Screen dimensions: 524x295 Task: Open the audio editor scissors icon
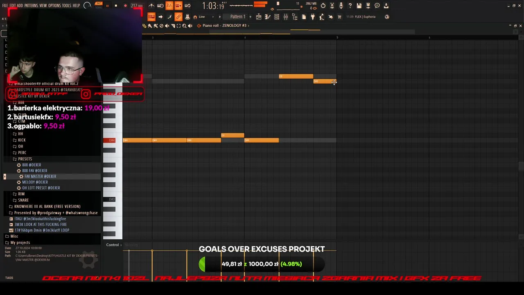click(332, 6)
